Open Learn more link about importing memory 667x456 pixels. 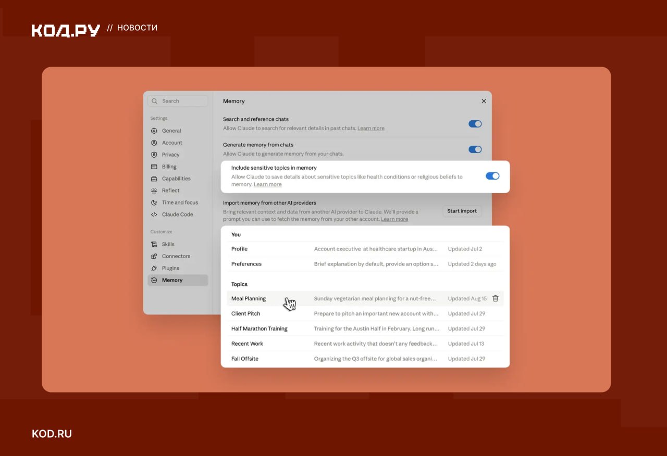[394, 219]
